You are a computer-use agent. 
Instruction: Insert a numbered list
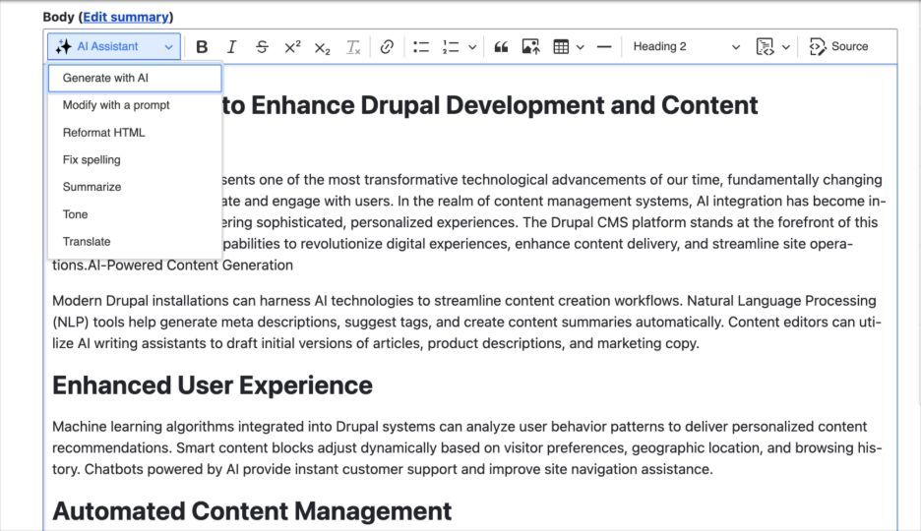click(451, 46)
